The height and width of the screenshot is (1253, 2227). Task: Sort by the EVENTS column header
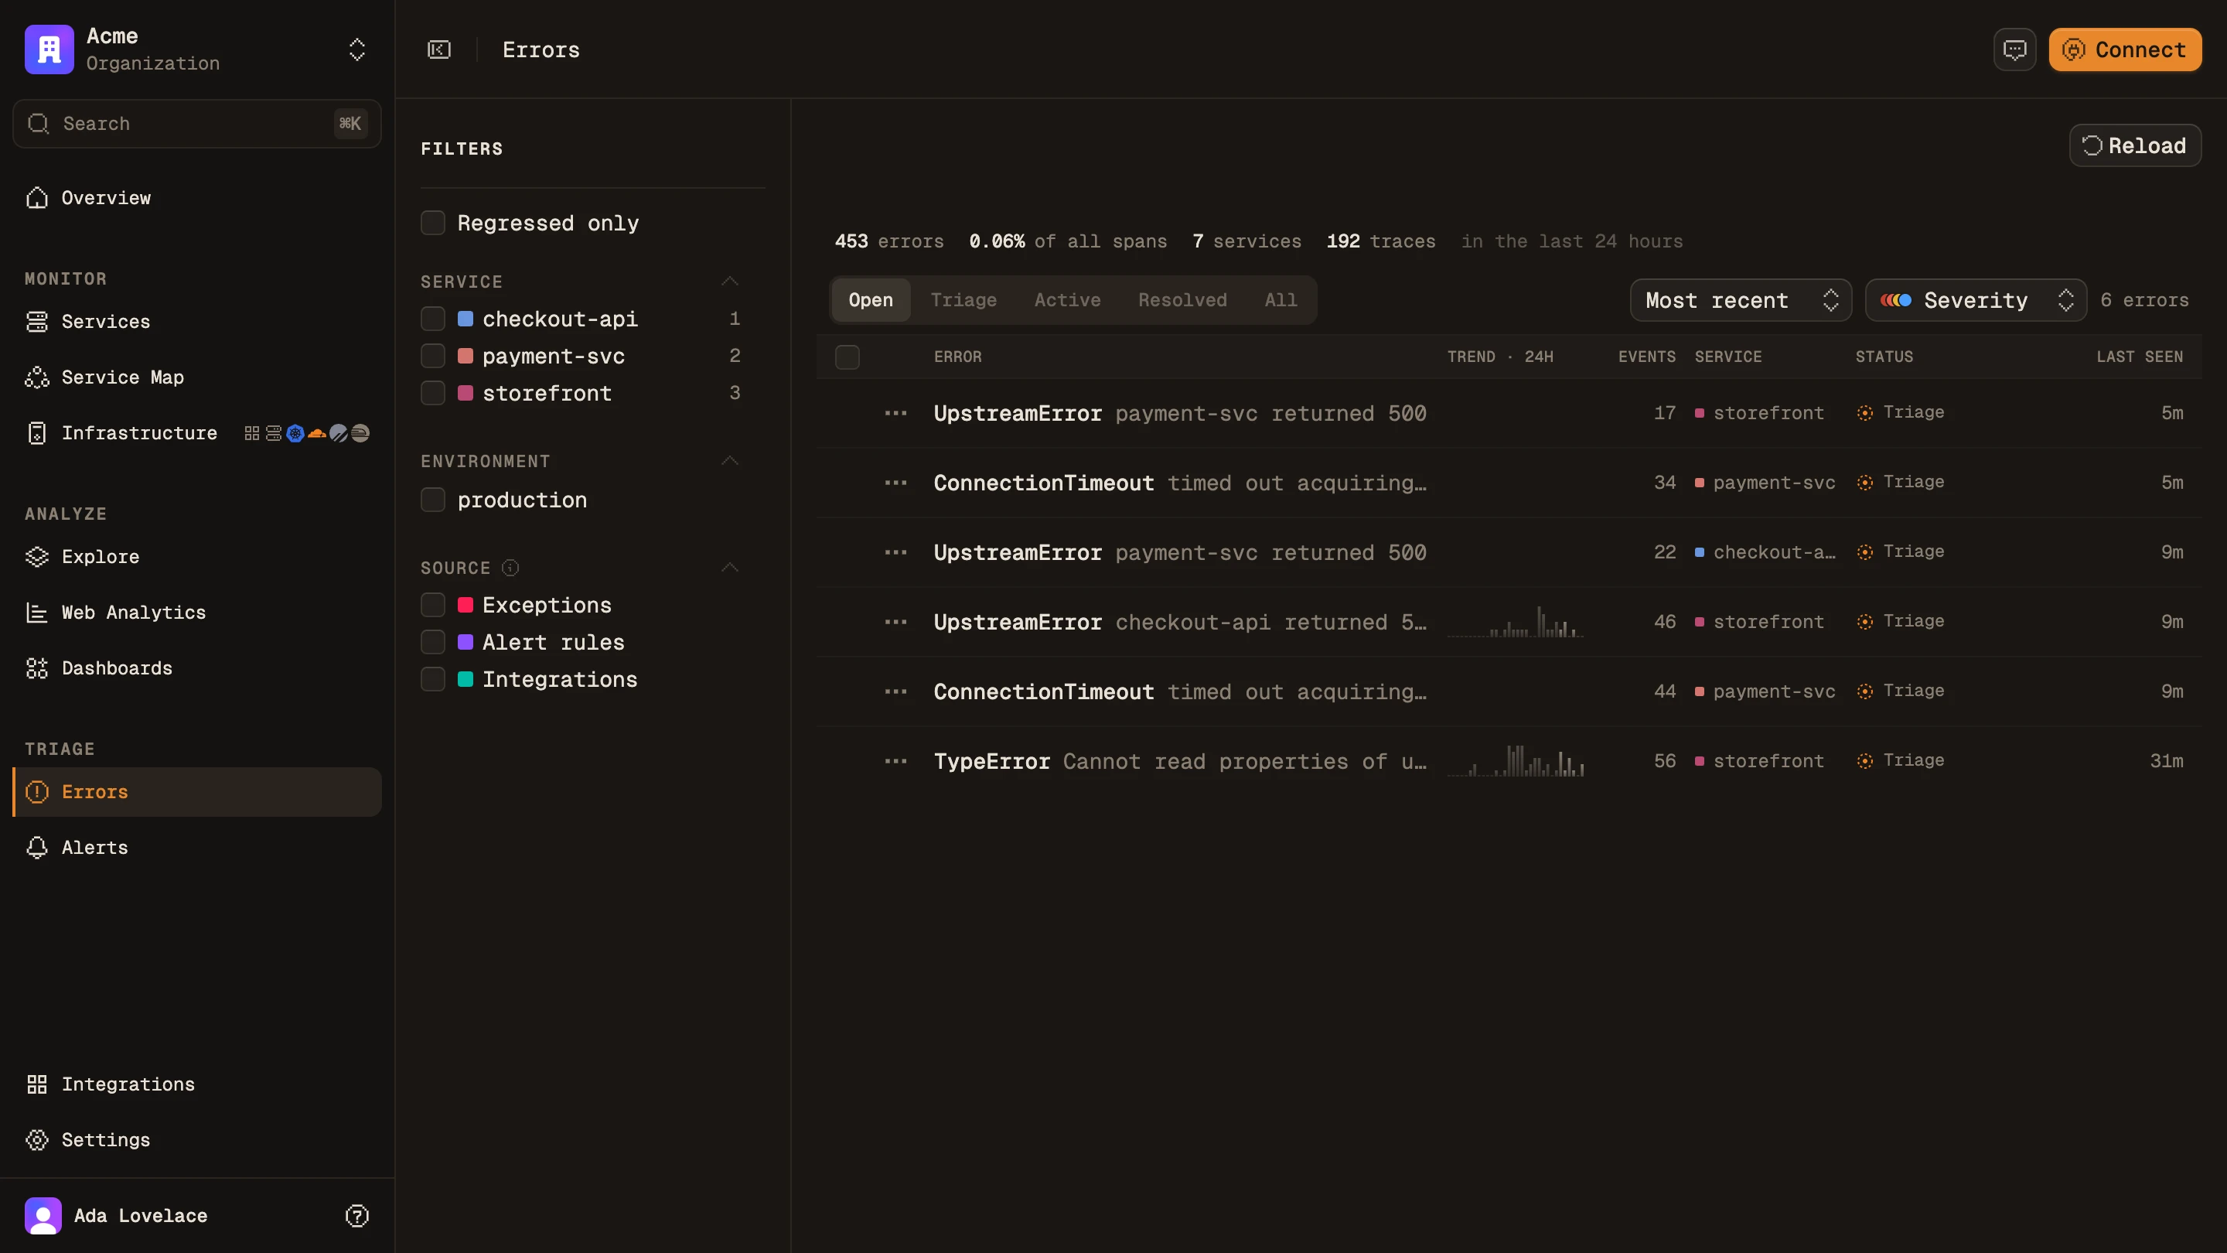(1647, 357)
